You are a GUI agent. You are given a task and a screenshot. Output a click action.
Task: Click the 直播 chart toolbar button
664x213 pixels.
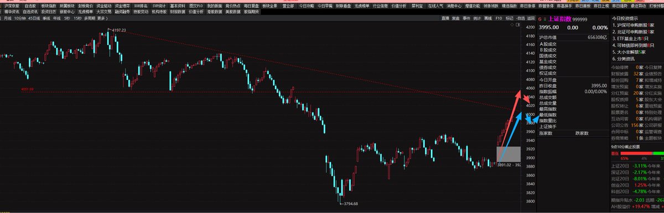click(445, 18)
